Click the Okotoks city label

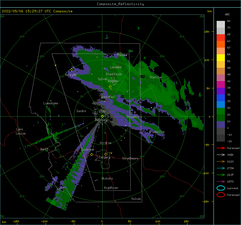pyautogui.click(x=107, y=178)
